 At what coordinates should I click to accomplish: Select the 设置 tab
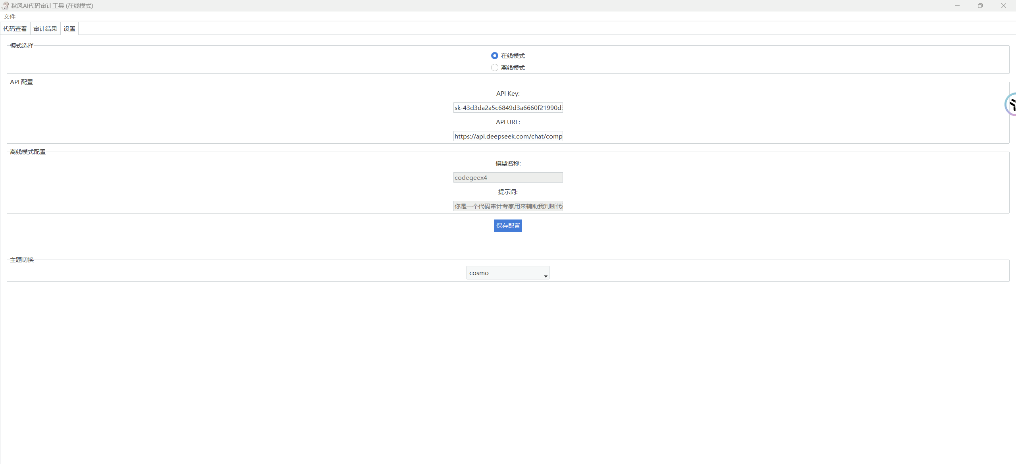click(x=69, y=29)
